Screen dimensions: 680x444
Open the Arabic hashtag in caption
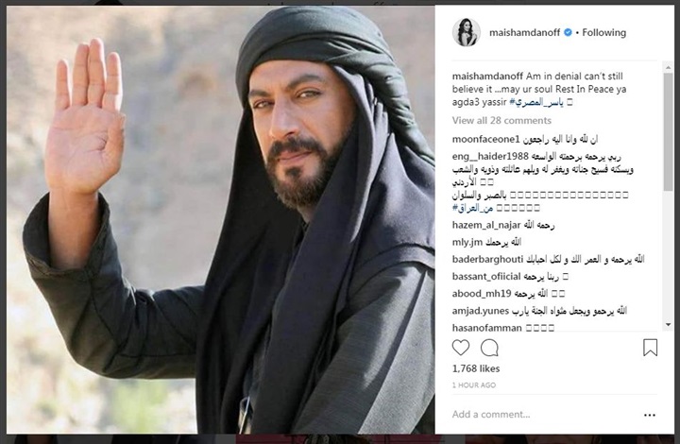click(536, 102)
